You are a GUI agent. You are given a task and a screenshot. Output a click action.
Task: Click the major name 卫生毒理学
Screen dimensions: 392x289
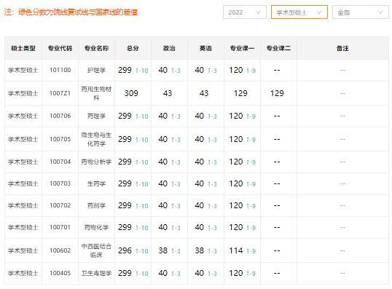(96, 273)
